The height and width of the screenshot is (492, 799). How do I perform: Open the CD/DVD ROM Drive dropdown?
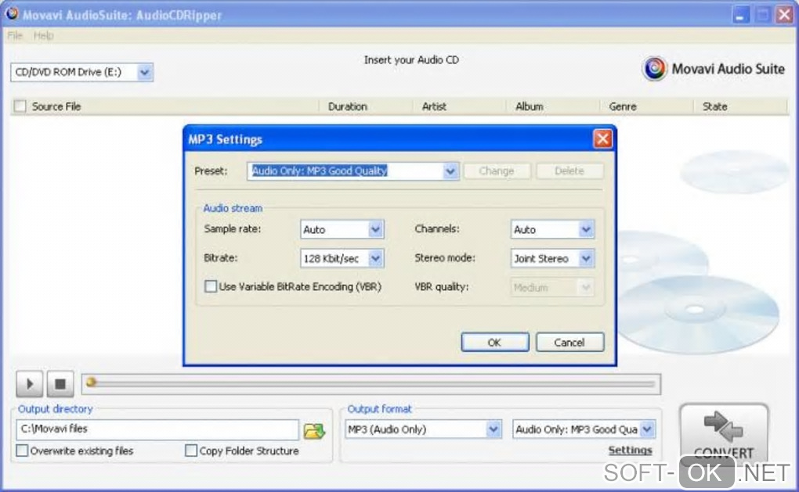[x=145, y=72]
